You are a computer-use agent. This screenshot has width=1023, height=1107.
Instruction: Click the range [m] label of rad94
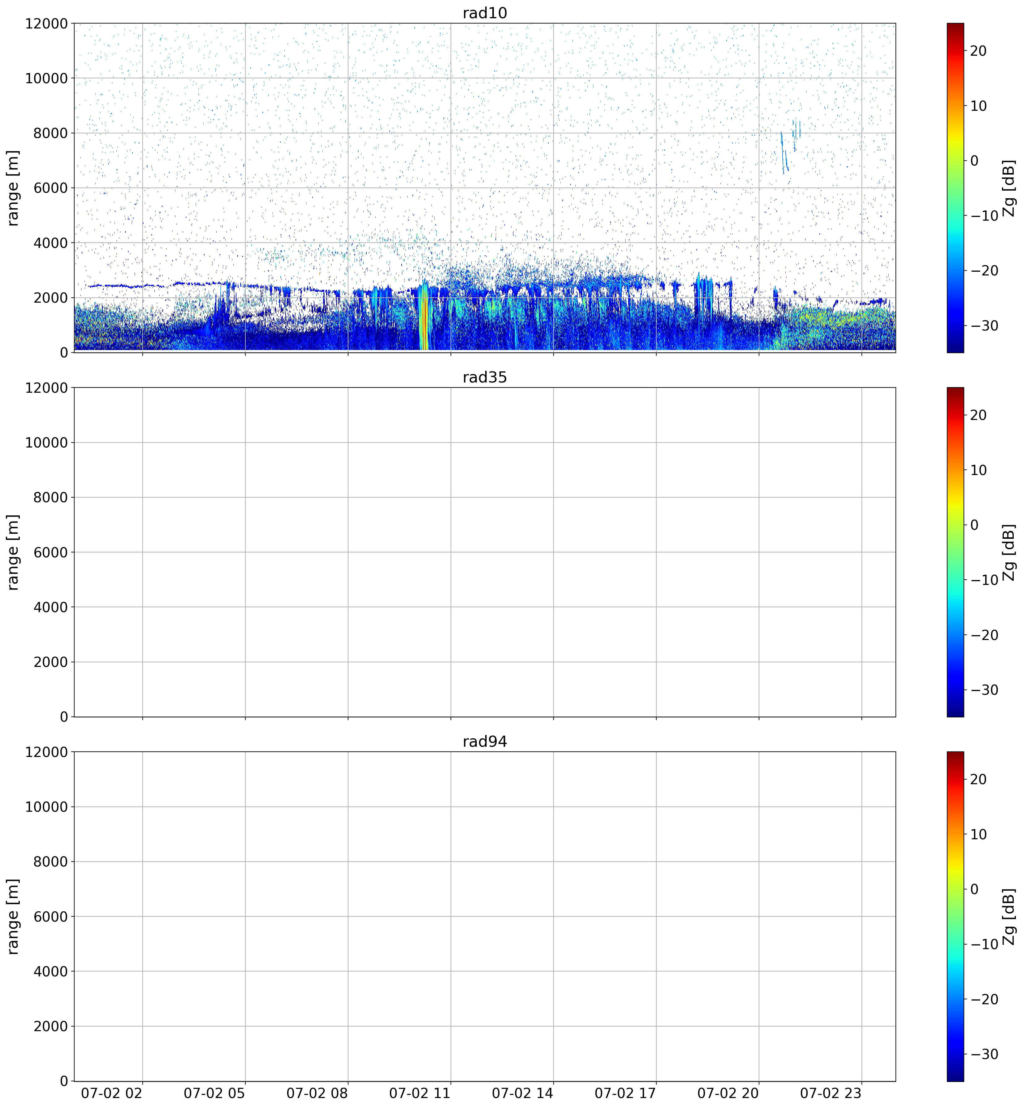[13, 916]
